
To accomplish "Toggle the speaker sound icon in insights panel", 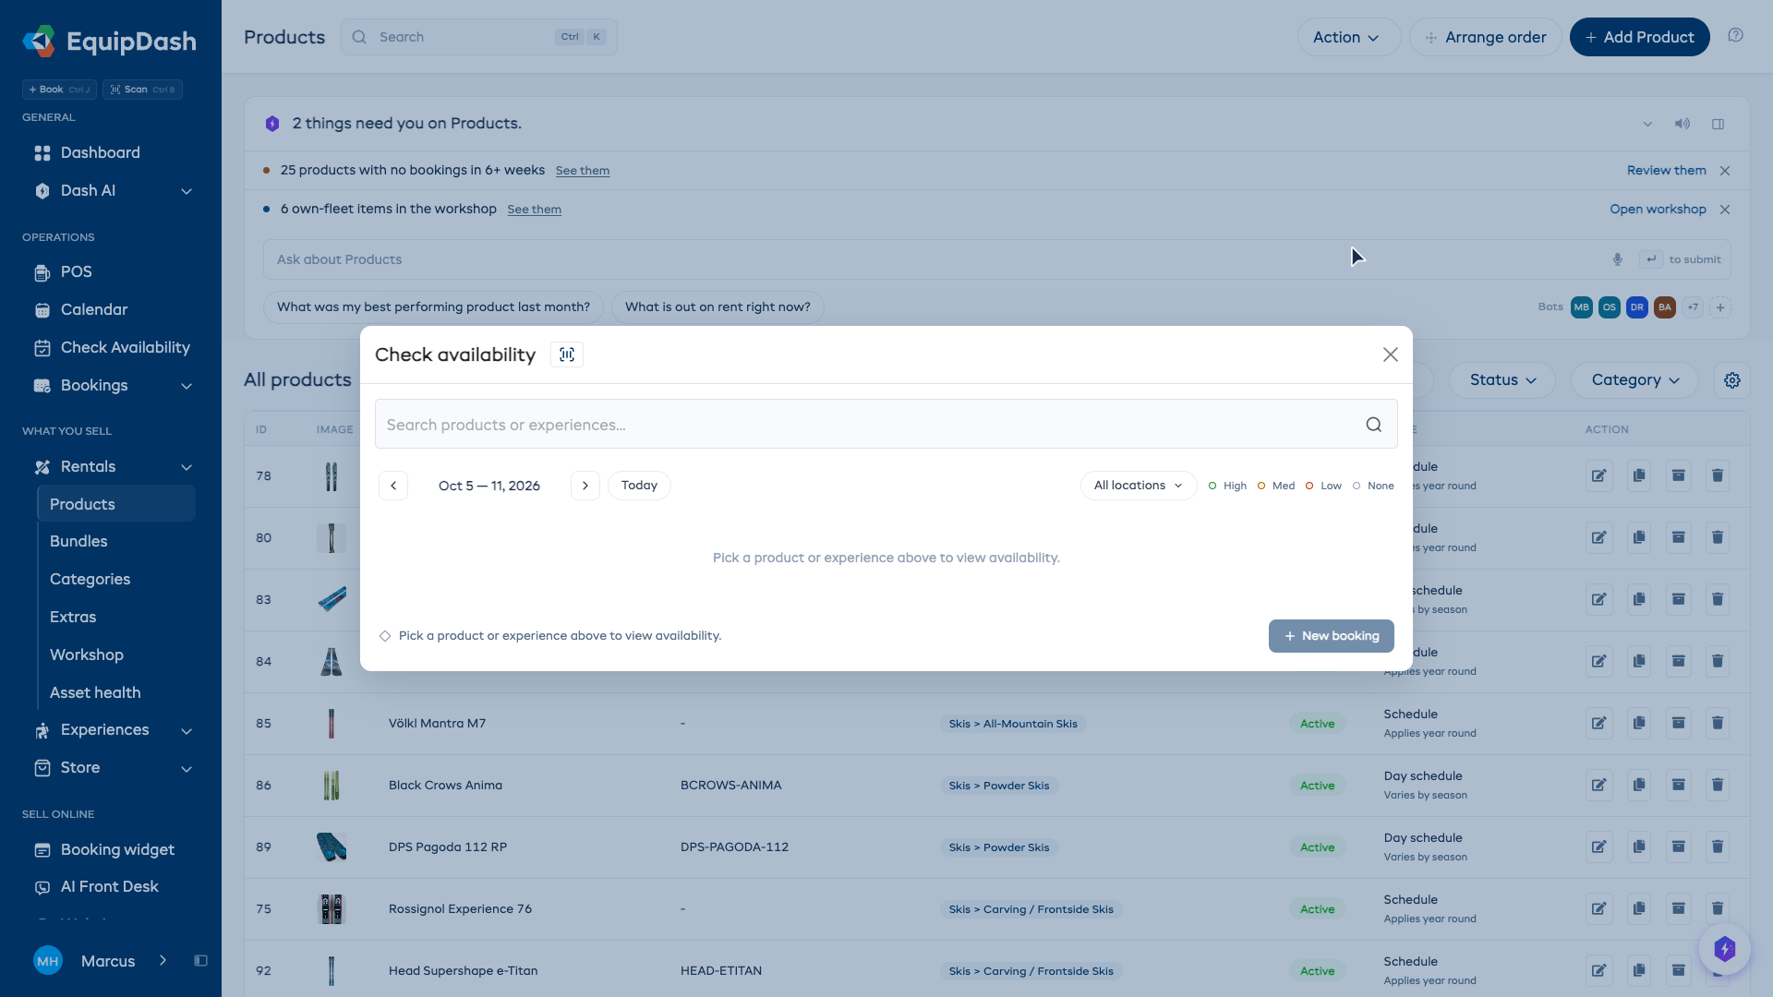I will coord(1683,124).
